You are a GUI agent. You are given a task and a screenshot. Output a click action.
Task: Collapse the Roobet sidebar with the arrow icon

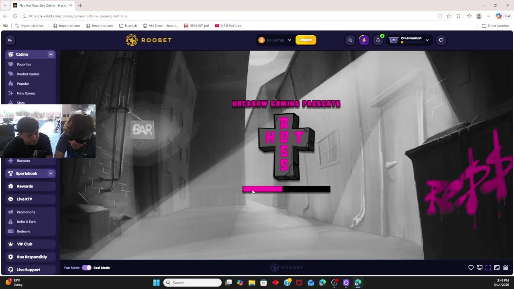click(10, 40)
